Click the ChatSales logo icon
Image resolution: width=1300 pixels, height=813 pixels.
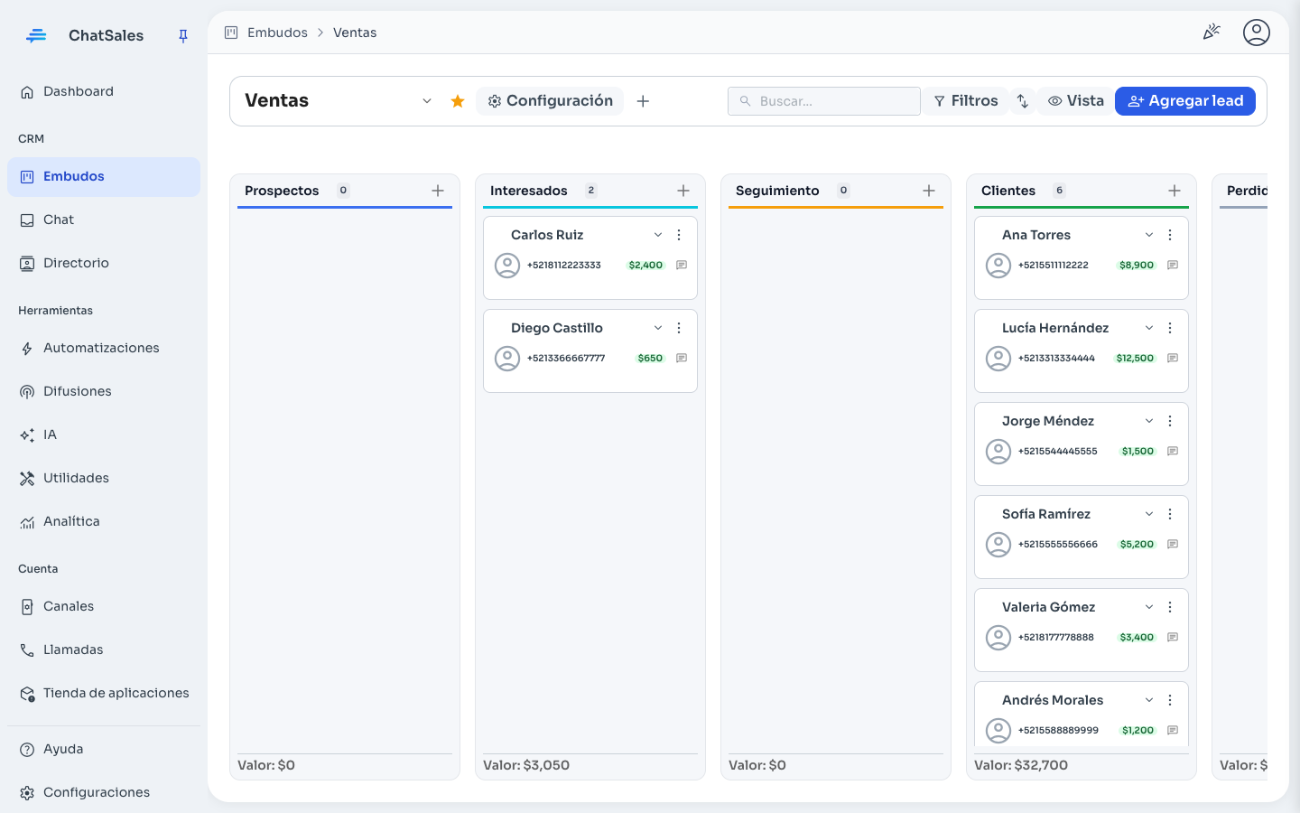point(36,35)
